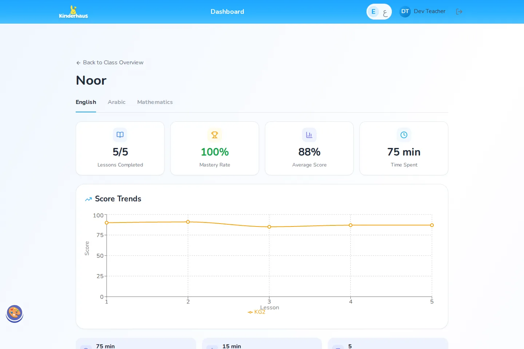This screenshot has width=524, height=349.
Task: Click the Average Score chart icon
Action: pos(309,135)
